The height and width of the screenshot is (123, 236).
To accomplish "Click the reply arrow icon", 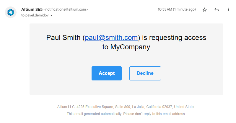I will coord(217,10).
